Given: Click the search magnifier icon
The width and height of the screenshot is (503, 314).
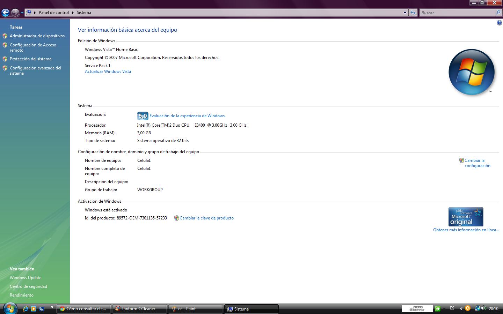Looking at the screenshot, I should click(x=498, y=13).
